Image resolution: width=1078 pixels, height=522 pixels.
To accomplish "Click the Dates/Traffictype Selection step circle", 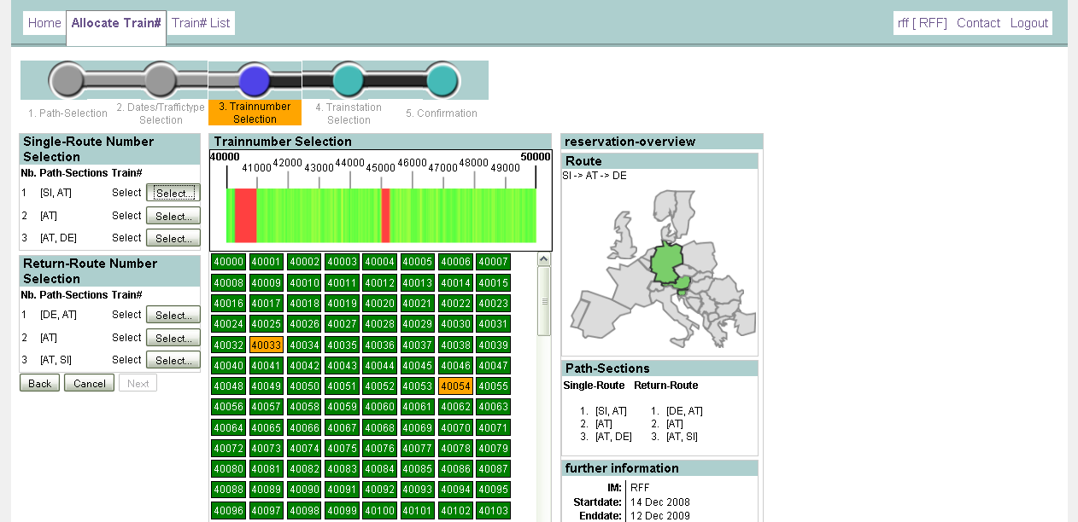I will coord(160,80).
